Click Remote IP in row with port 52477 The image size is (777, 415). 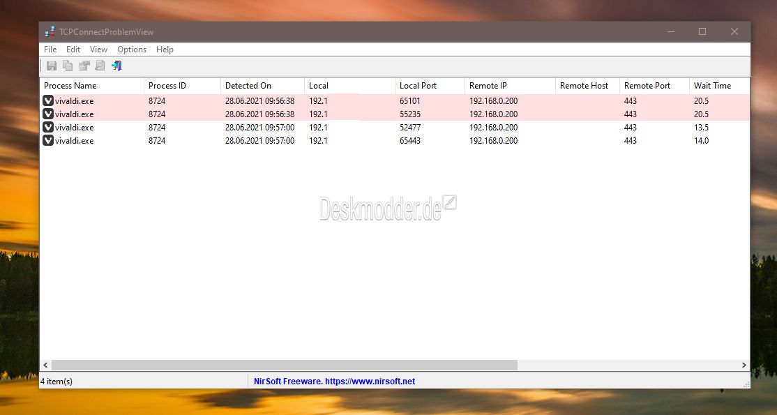pos(494,128)
